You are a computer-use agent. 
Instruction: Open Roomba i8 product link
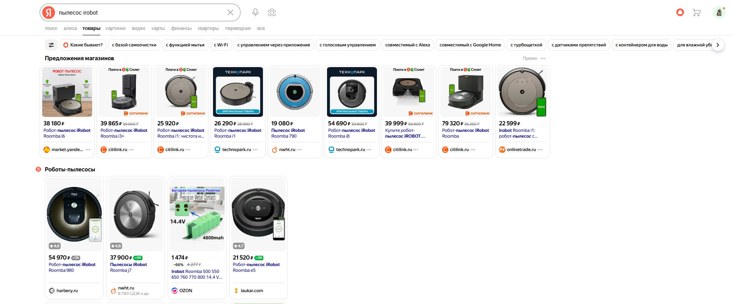point(352,133)
